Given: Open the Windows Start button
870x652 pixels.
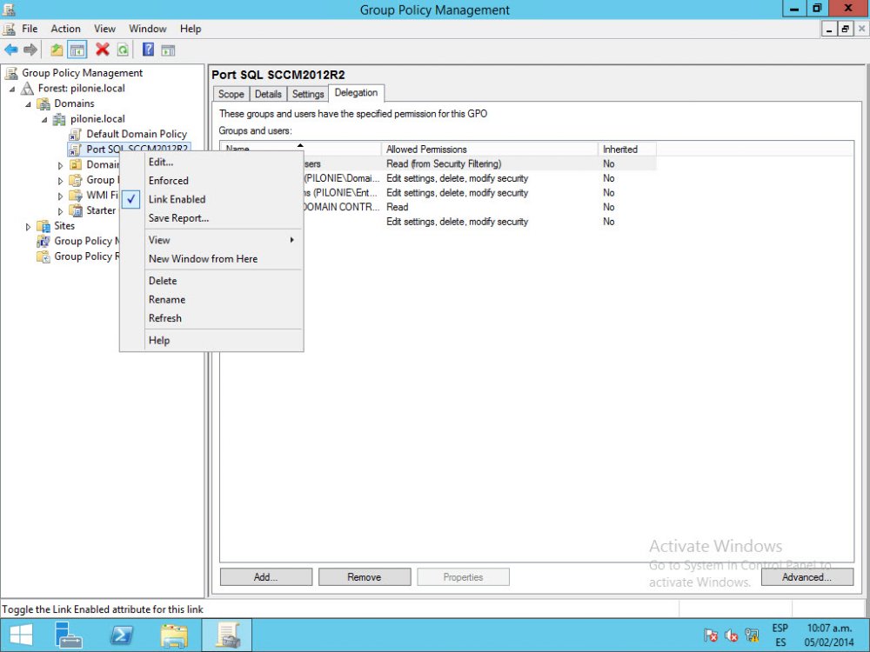Looking at the screenshot, I should (x=21, y=635).
